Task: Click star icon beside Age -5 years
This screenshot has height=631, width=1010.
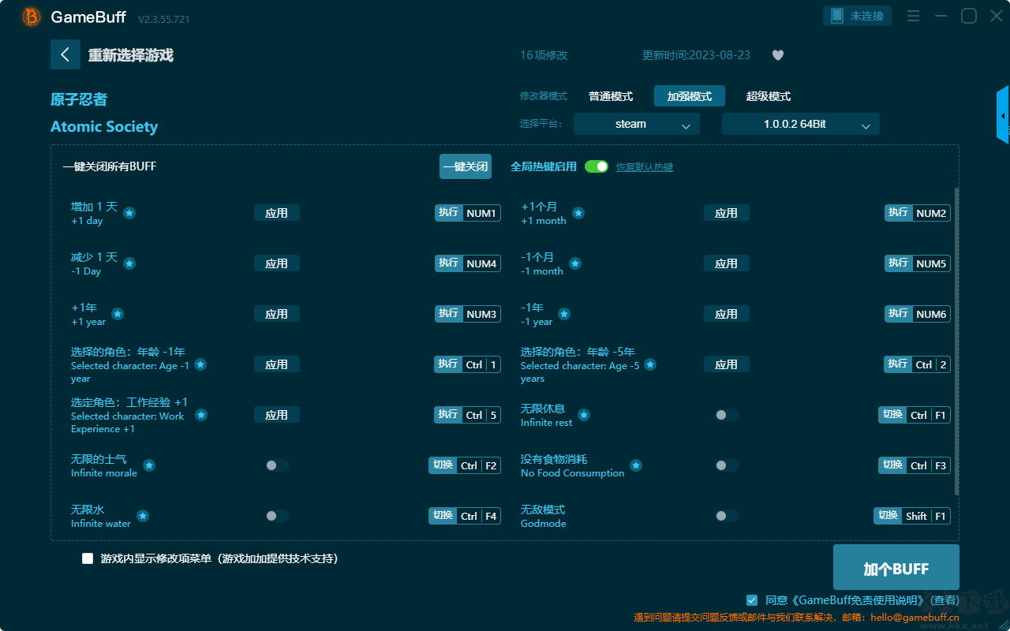Action: [650, 364]
